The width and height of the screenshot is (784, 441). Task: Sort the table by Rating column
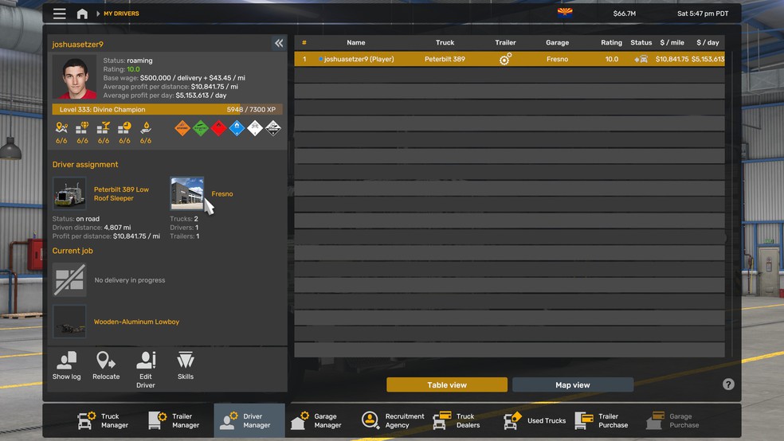click(611, 42)
